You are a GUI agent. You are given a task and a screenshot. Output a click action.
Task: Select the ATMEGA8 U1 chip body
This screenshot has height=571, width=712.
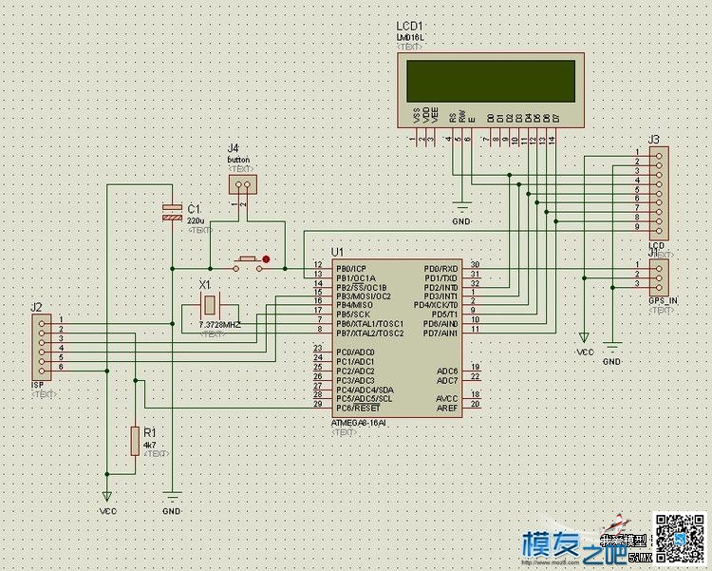click(x=397, y=338)
